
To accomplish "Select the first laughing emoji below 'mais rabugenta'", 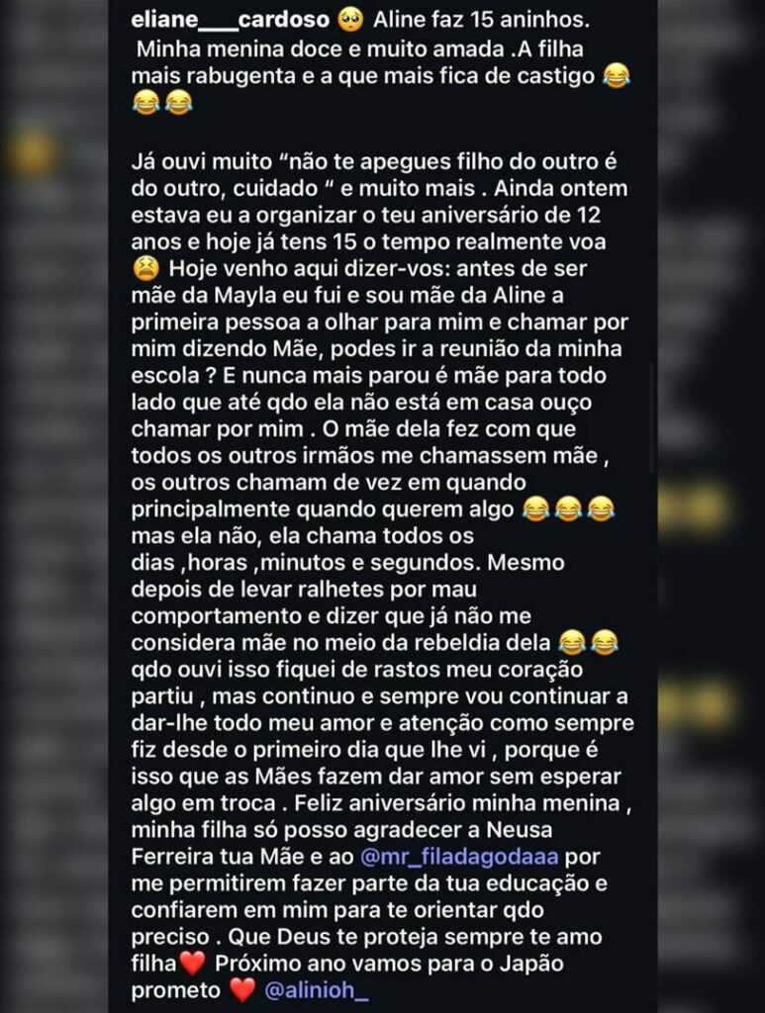I will [x=146, y=103].
